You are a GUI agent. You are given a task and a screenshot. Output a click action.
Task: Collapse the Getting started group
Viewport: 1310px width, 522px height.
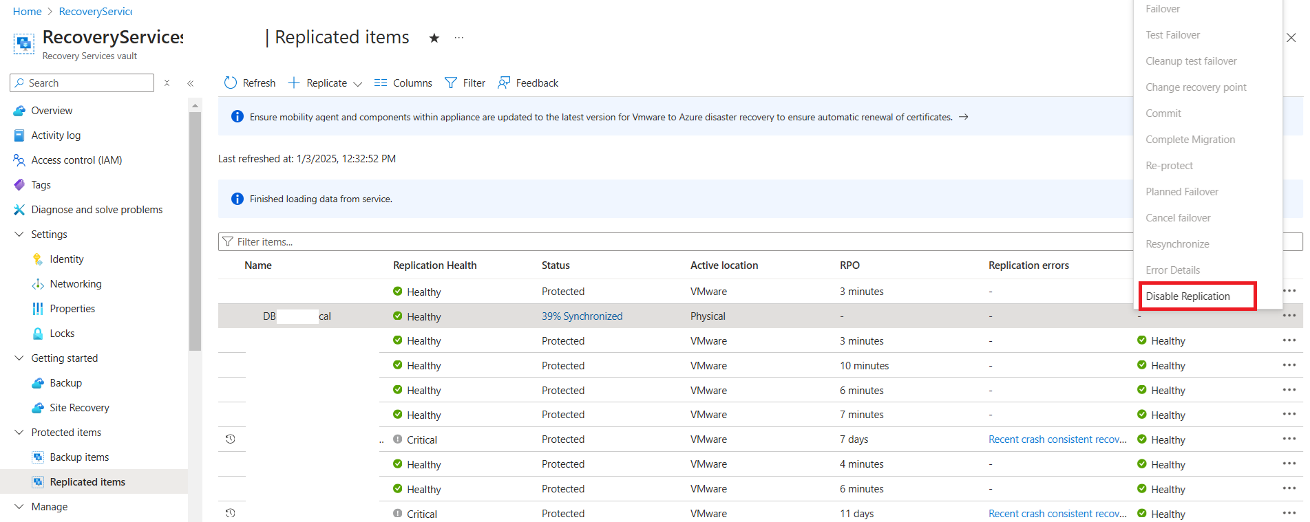click(19, 358)
